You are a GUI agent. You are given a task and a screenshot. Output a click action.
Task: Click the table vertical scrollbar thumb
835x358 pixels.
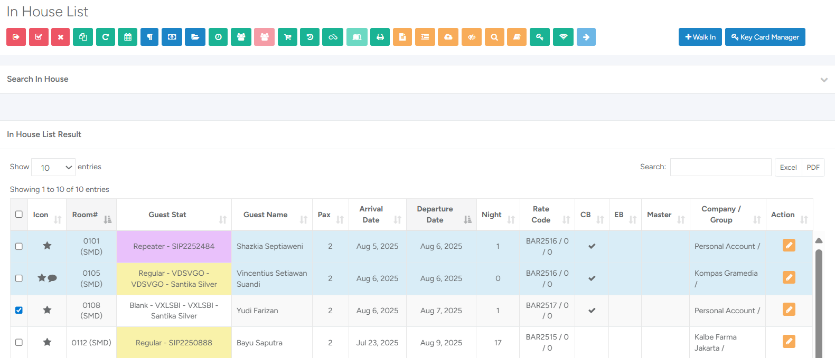(819, 303)
